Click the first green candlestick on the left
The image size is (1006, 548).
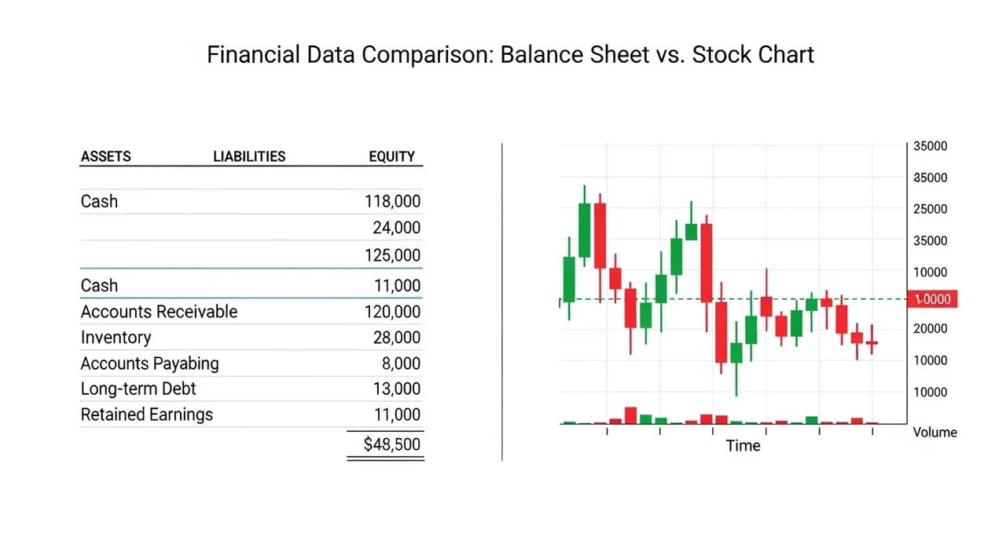pyautogui.click(x=569, y=279)
